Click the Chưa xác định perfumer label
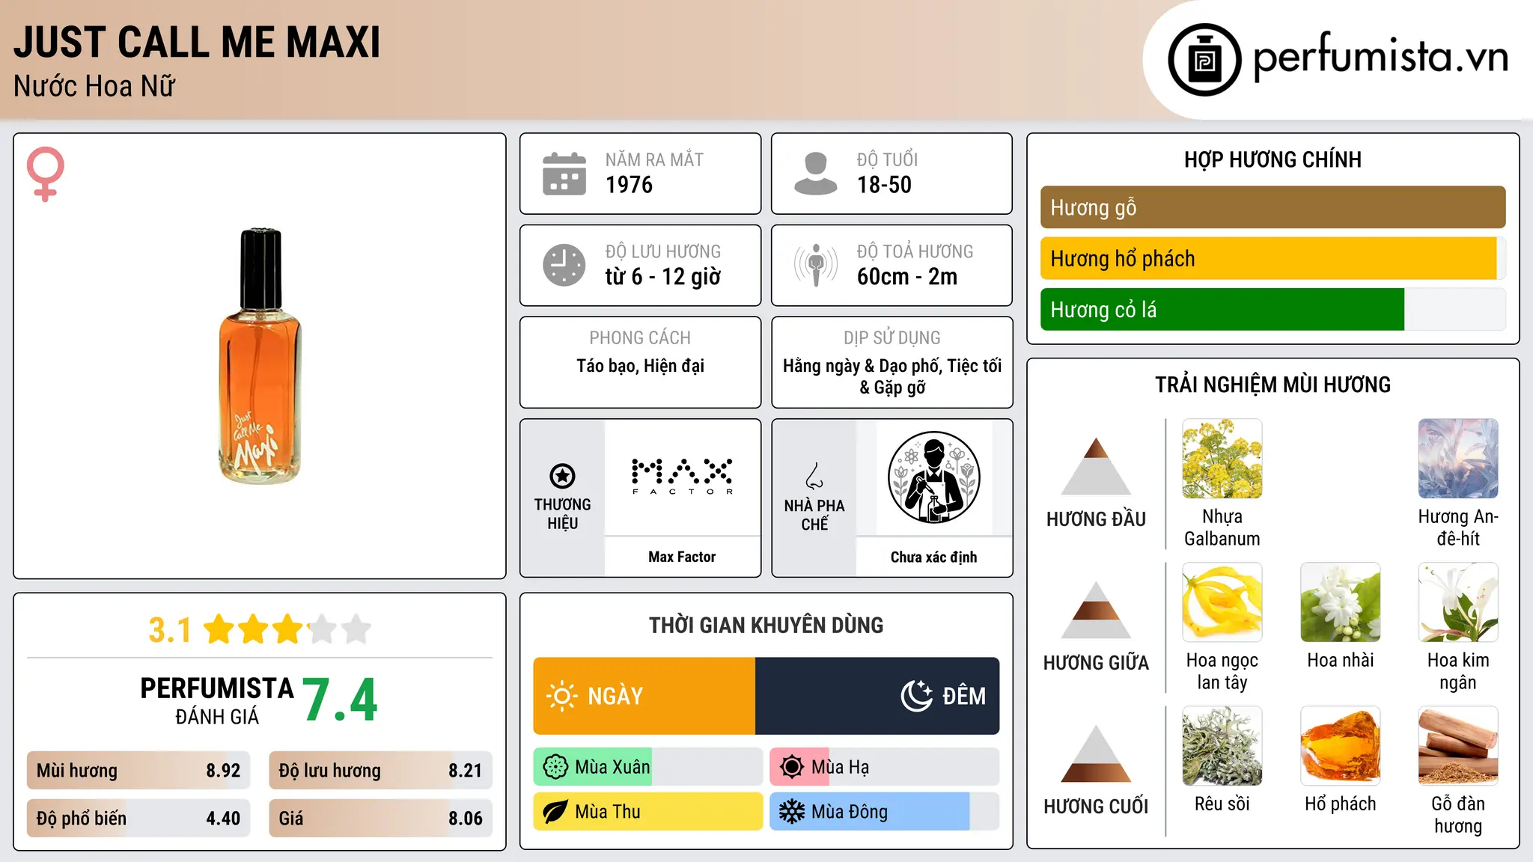Screen dimensions: 1533x862 [x=933, y=557]
